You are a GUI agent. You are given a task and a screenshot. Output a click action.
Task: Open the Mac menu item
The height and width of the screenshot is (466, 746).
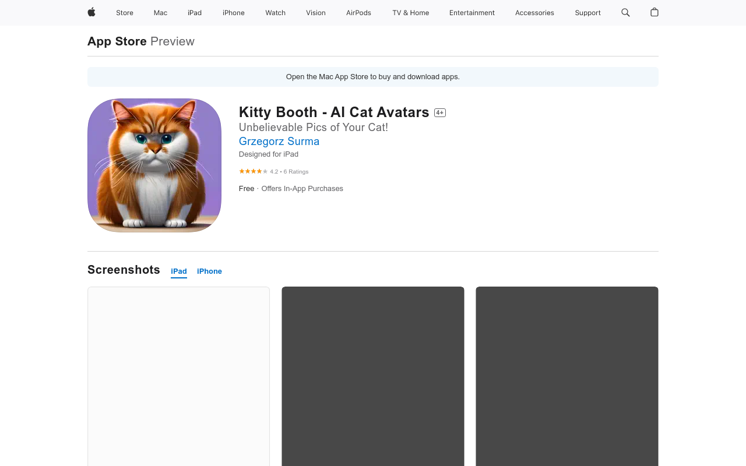coord(160,13)
